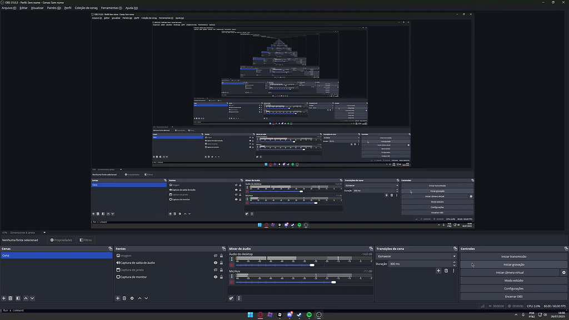Screen dimensions: 569x320
Task: Open the Ferramentas menu
Action: pos(111,8)
